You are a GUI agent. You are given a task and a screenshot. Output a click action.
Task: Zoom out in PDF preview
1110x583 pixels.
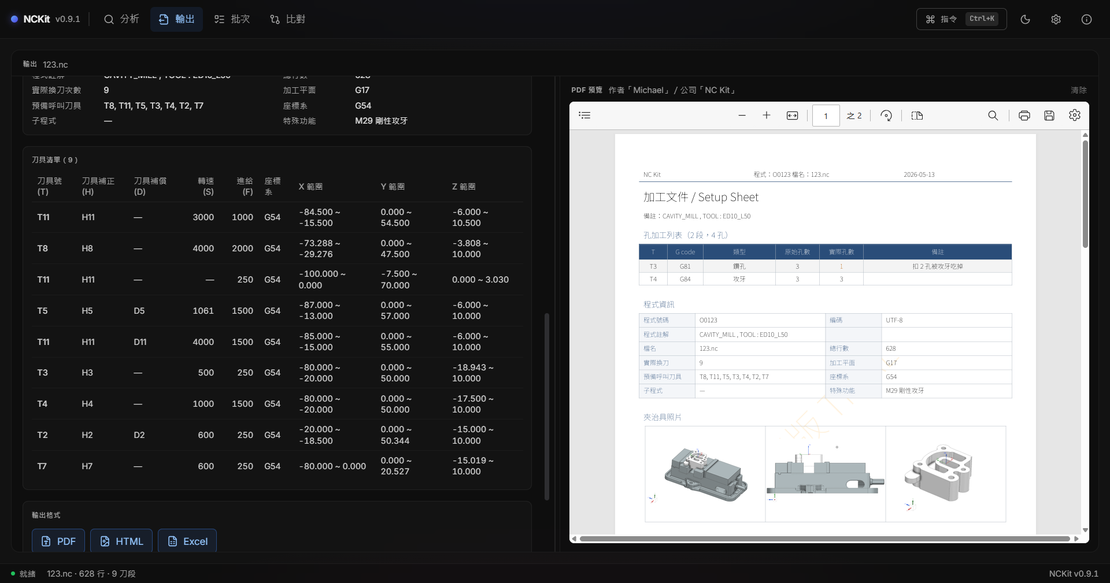tap(742, 116)
